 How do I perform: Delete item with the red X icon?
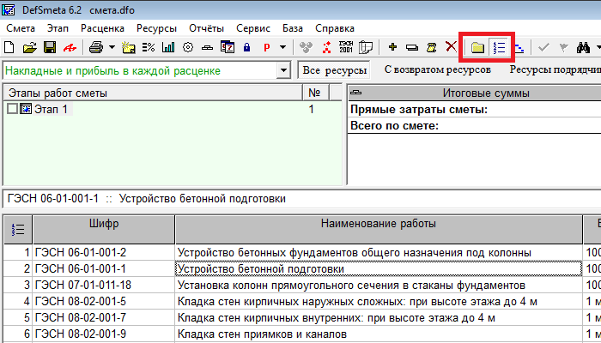(451, 45)
